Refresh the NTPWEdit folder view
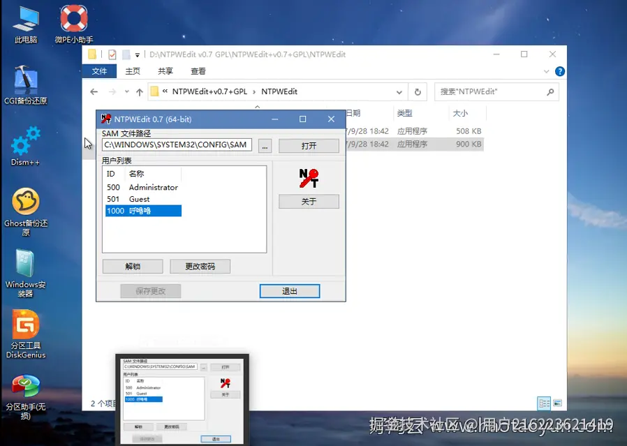Image resolution: width=627 pixels, height=446 pixels. 417,91
